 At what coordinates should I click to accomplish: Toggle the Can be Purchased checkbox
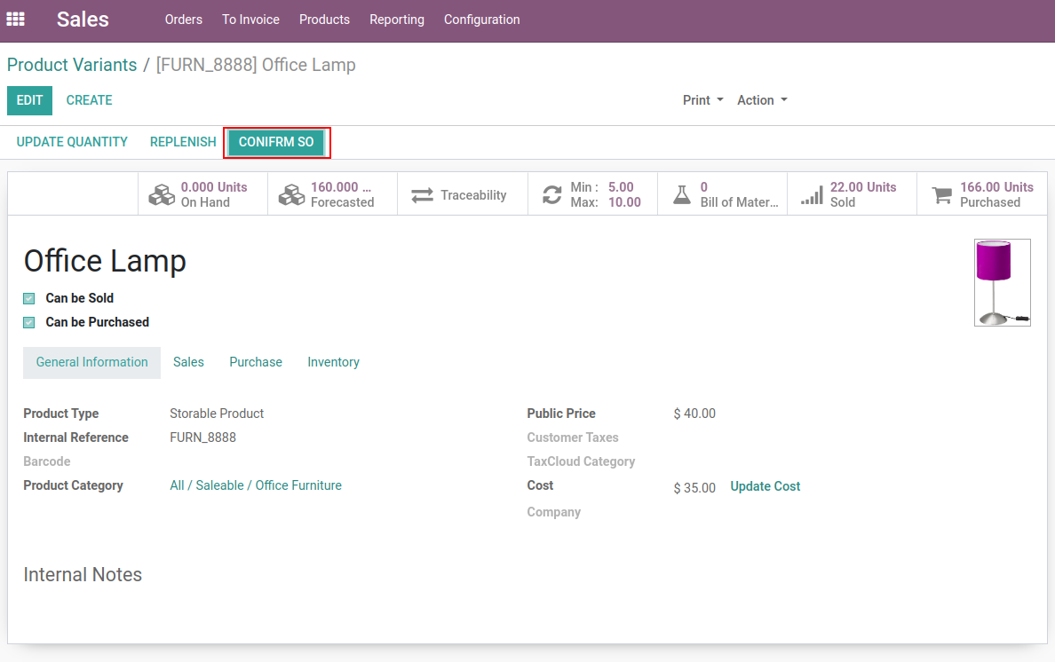click(x=29, y=323)
